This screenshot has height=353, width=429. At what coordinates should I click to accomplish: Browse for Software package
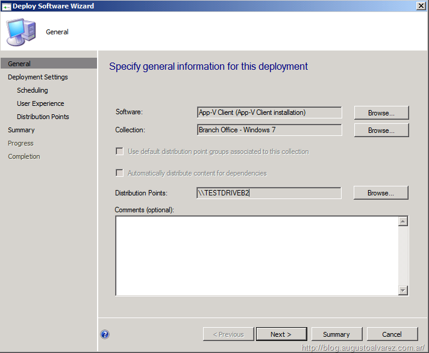coord(381,112)
